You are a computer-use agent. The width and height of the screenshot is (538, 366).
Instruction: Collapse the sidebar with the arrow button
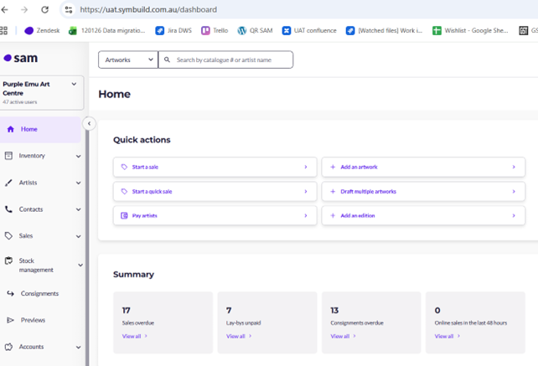pos(89,124)
